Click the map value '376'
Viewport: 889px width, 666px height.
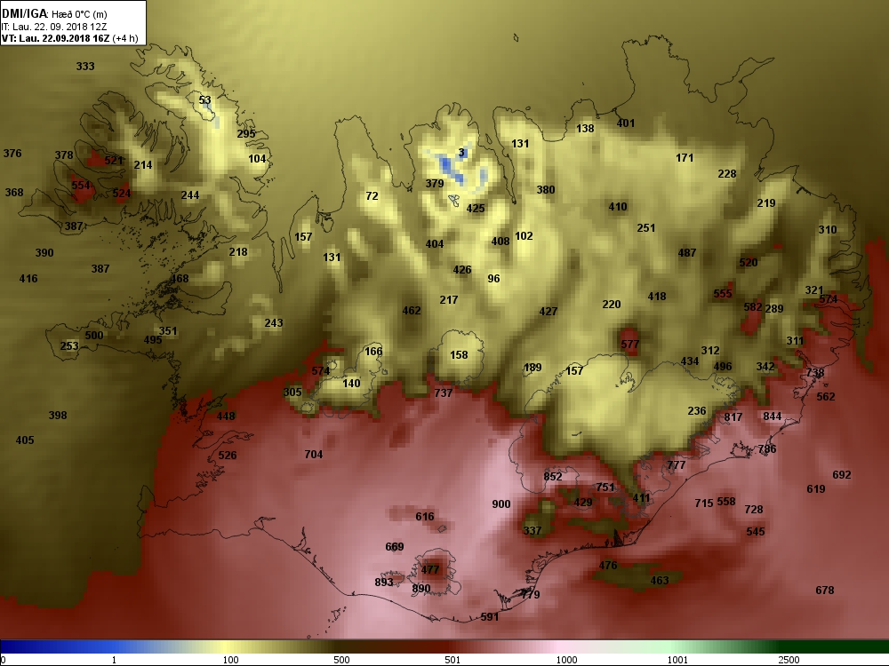coord(12,154)
